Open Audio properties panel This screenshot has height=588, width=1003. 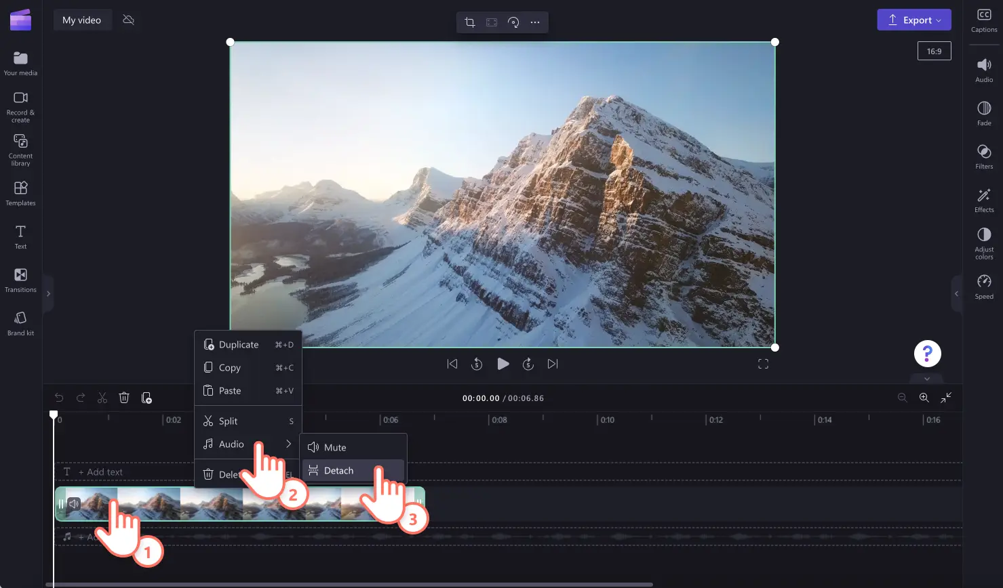(x=984, y=70)
